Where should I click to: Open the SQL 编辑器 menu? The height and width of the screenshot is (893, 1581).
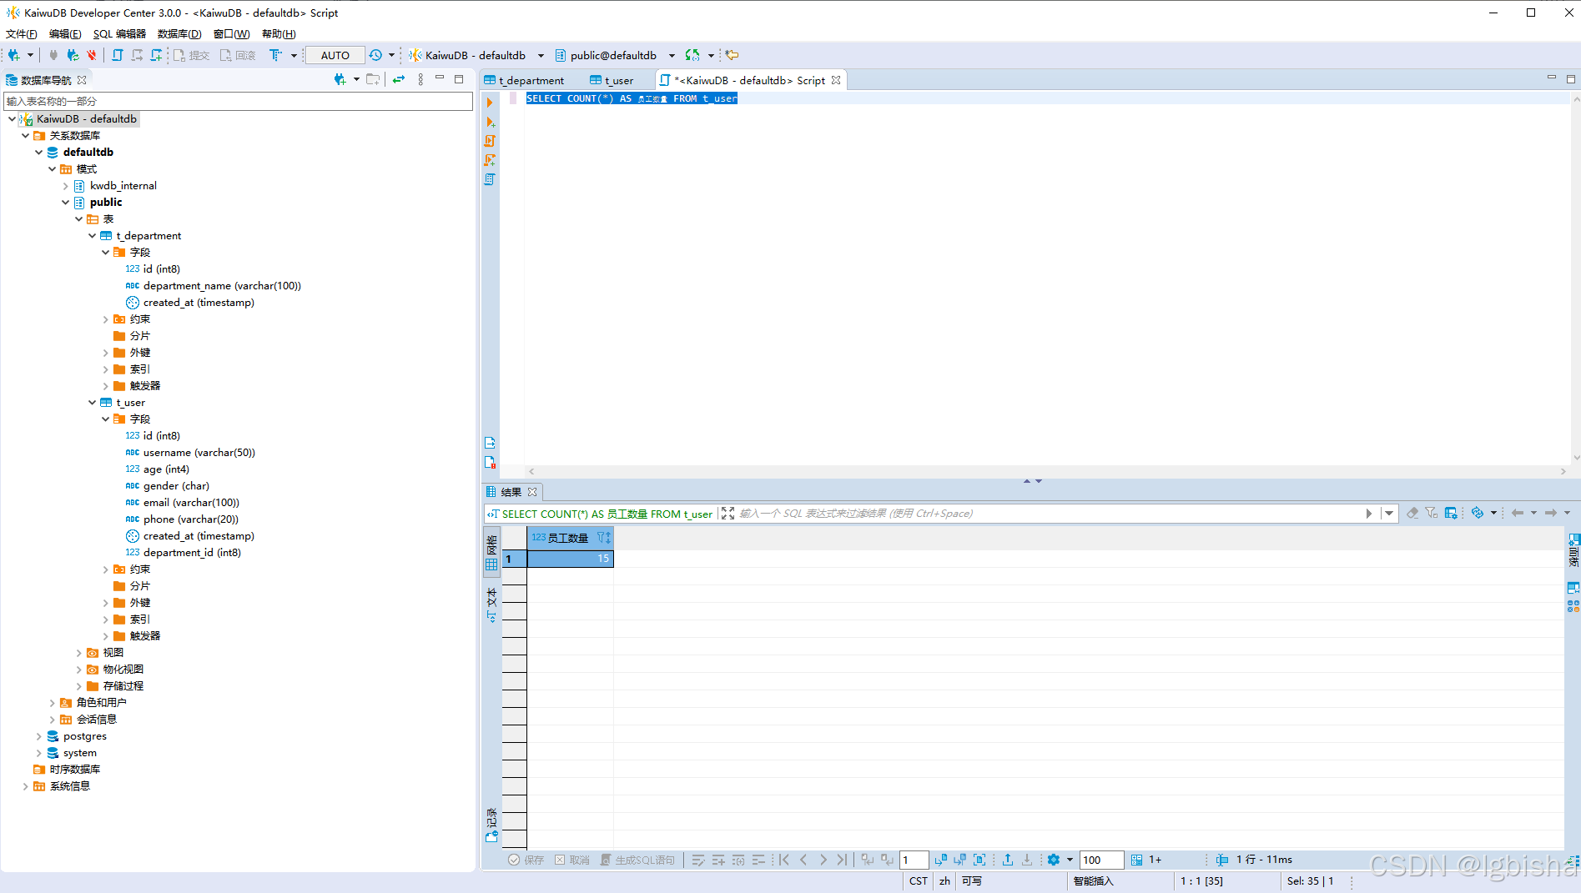(119, 34)
